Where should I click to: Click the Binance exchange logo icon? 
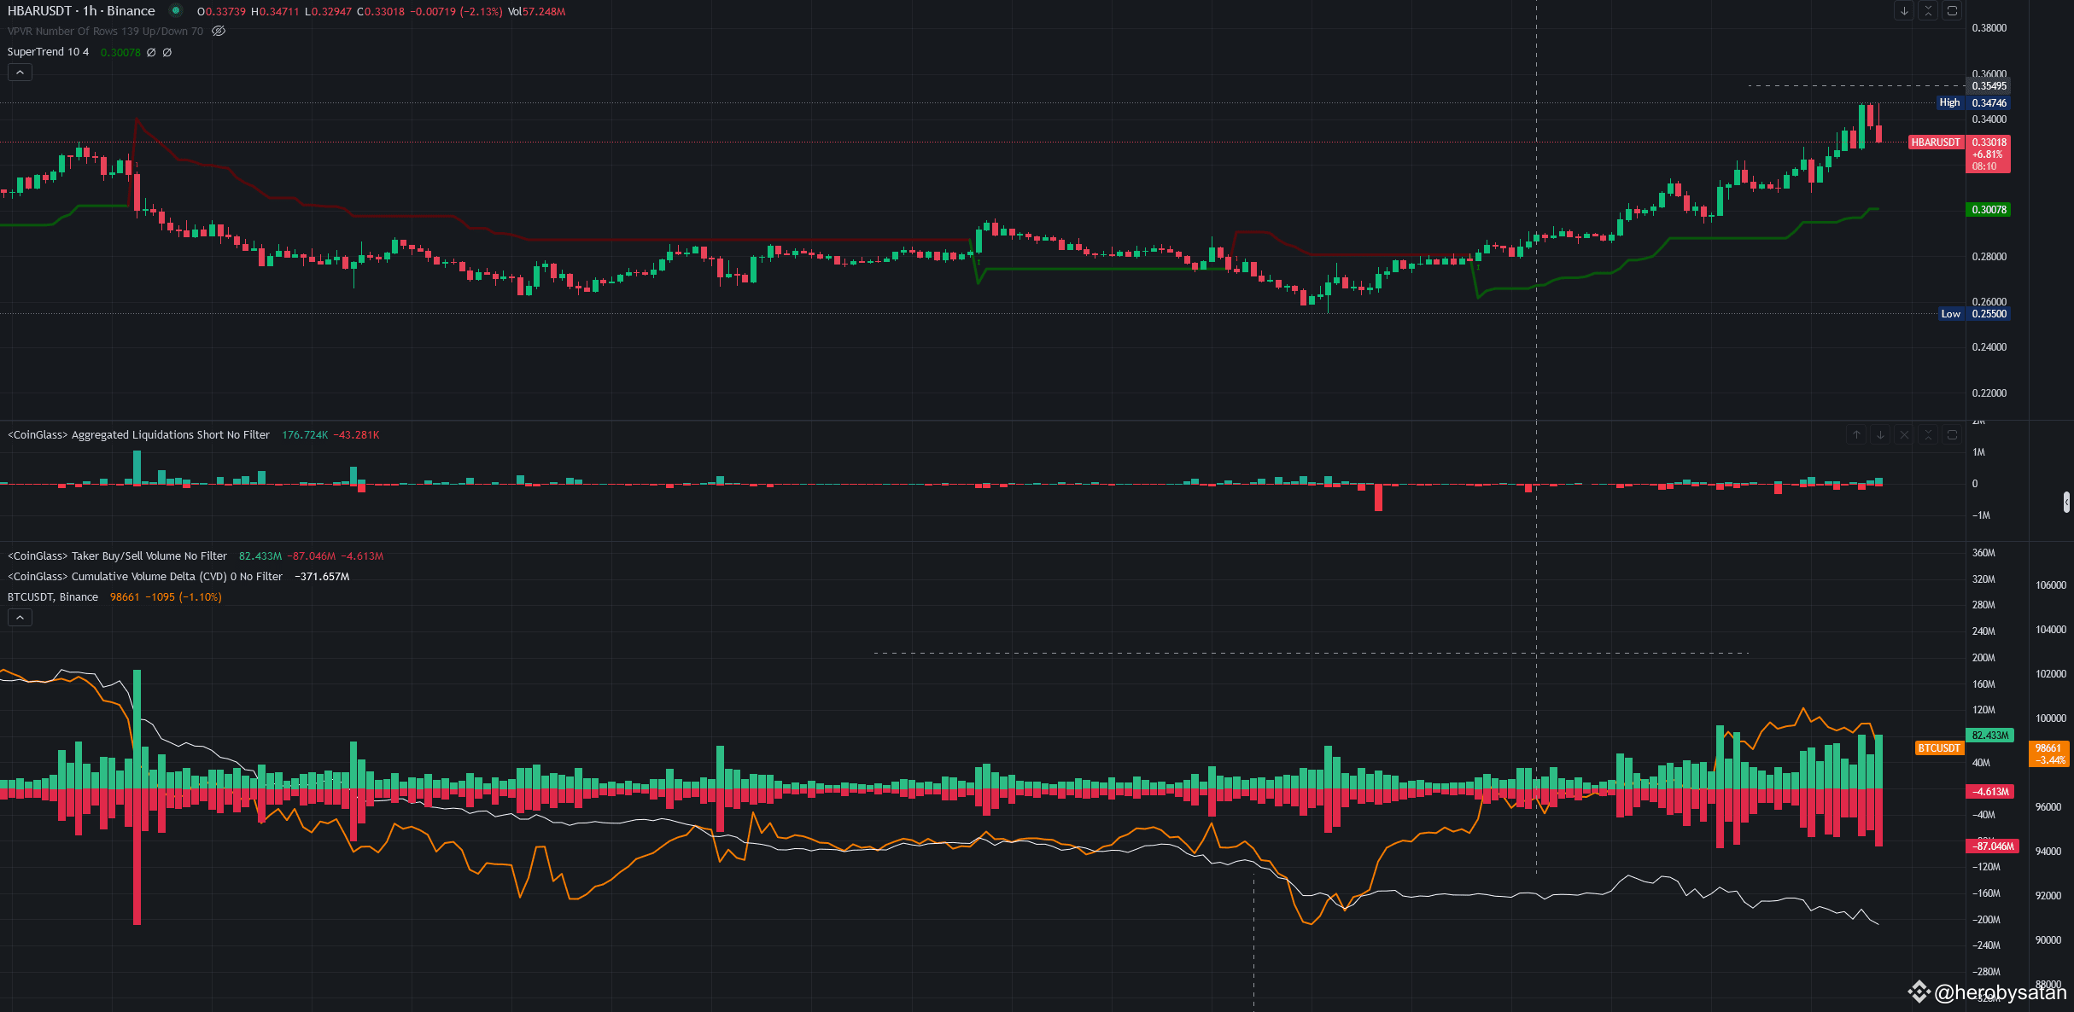(x=175, y=10)
